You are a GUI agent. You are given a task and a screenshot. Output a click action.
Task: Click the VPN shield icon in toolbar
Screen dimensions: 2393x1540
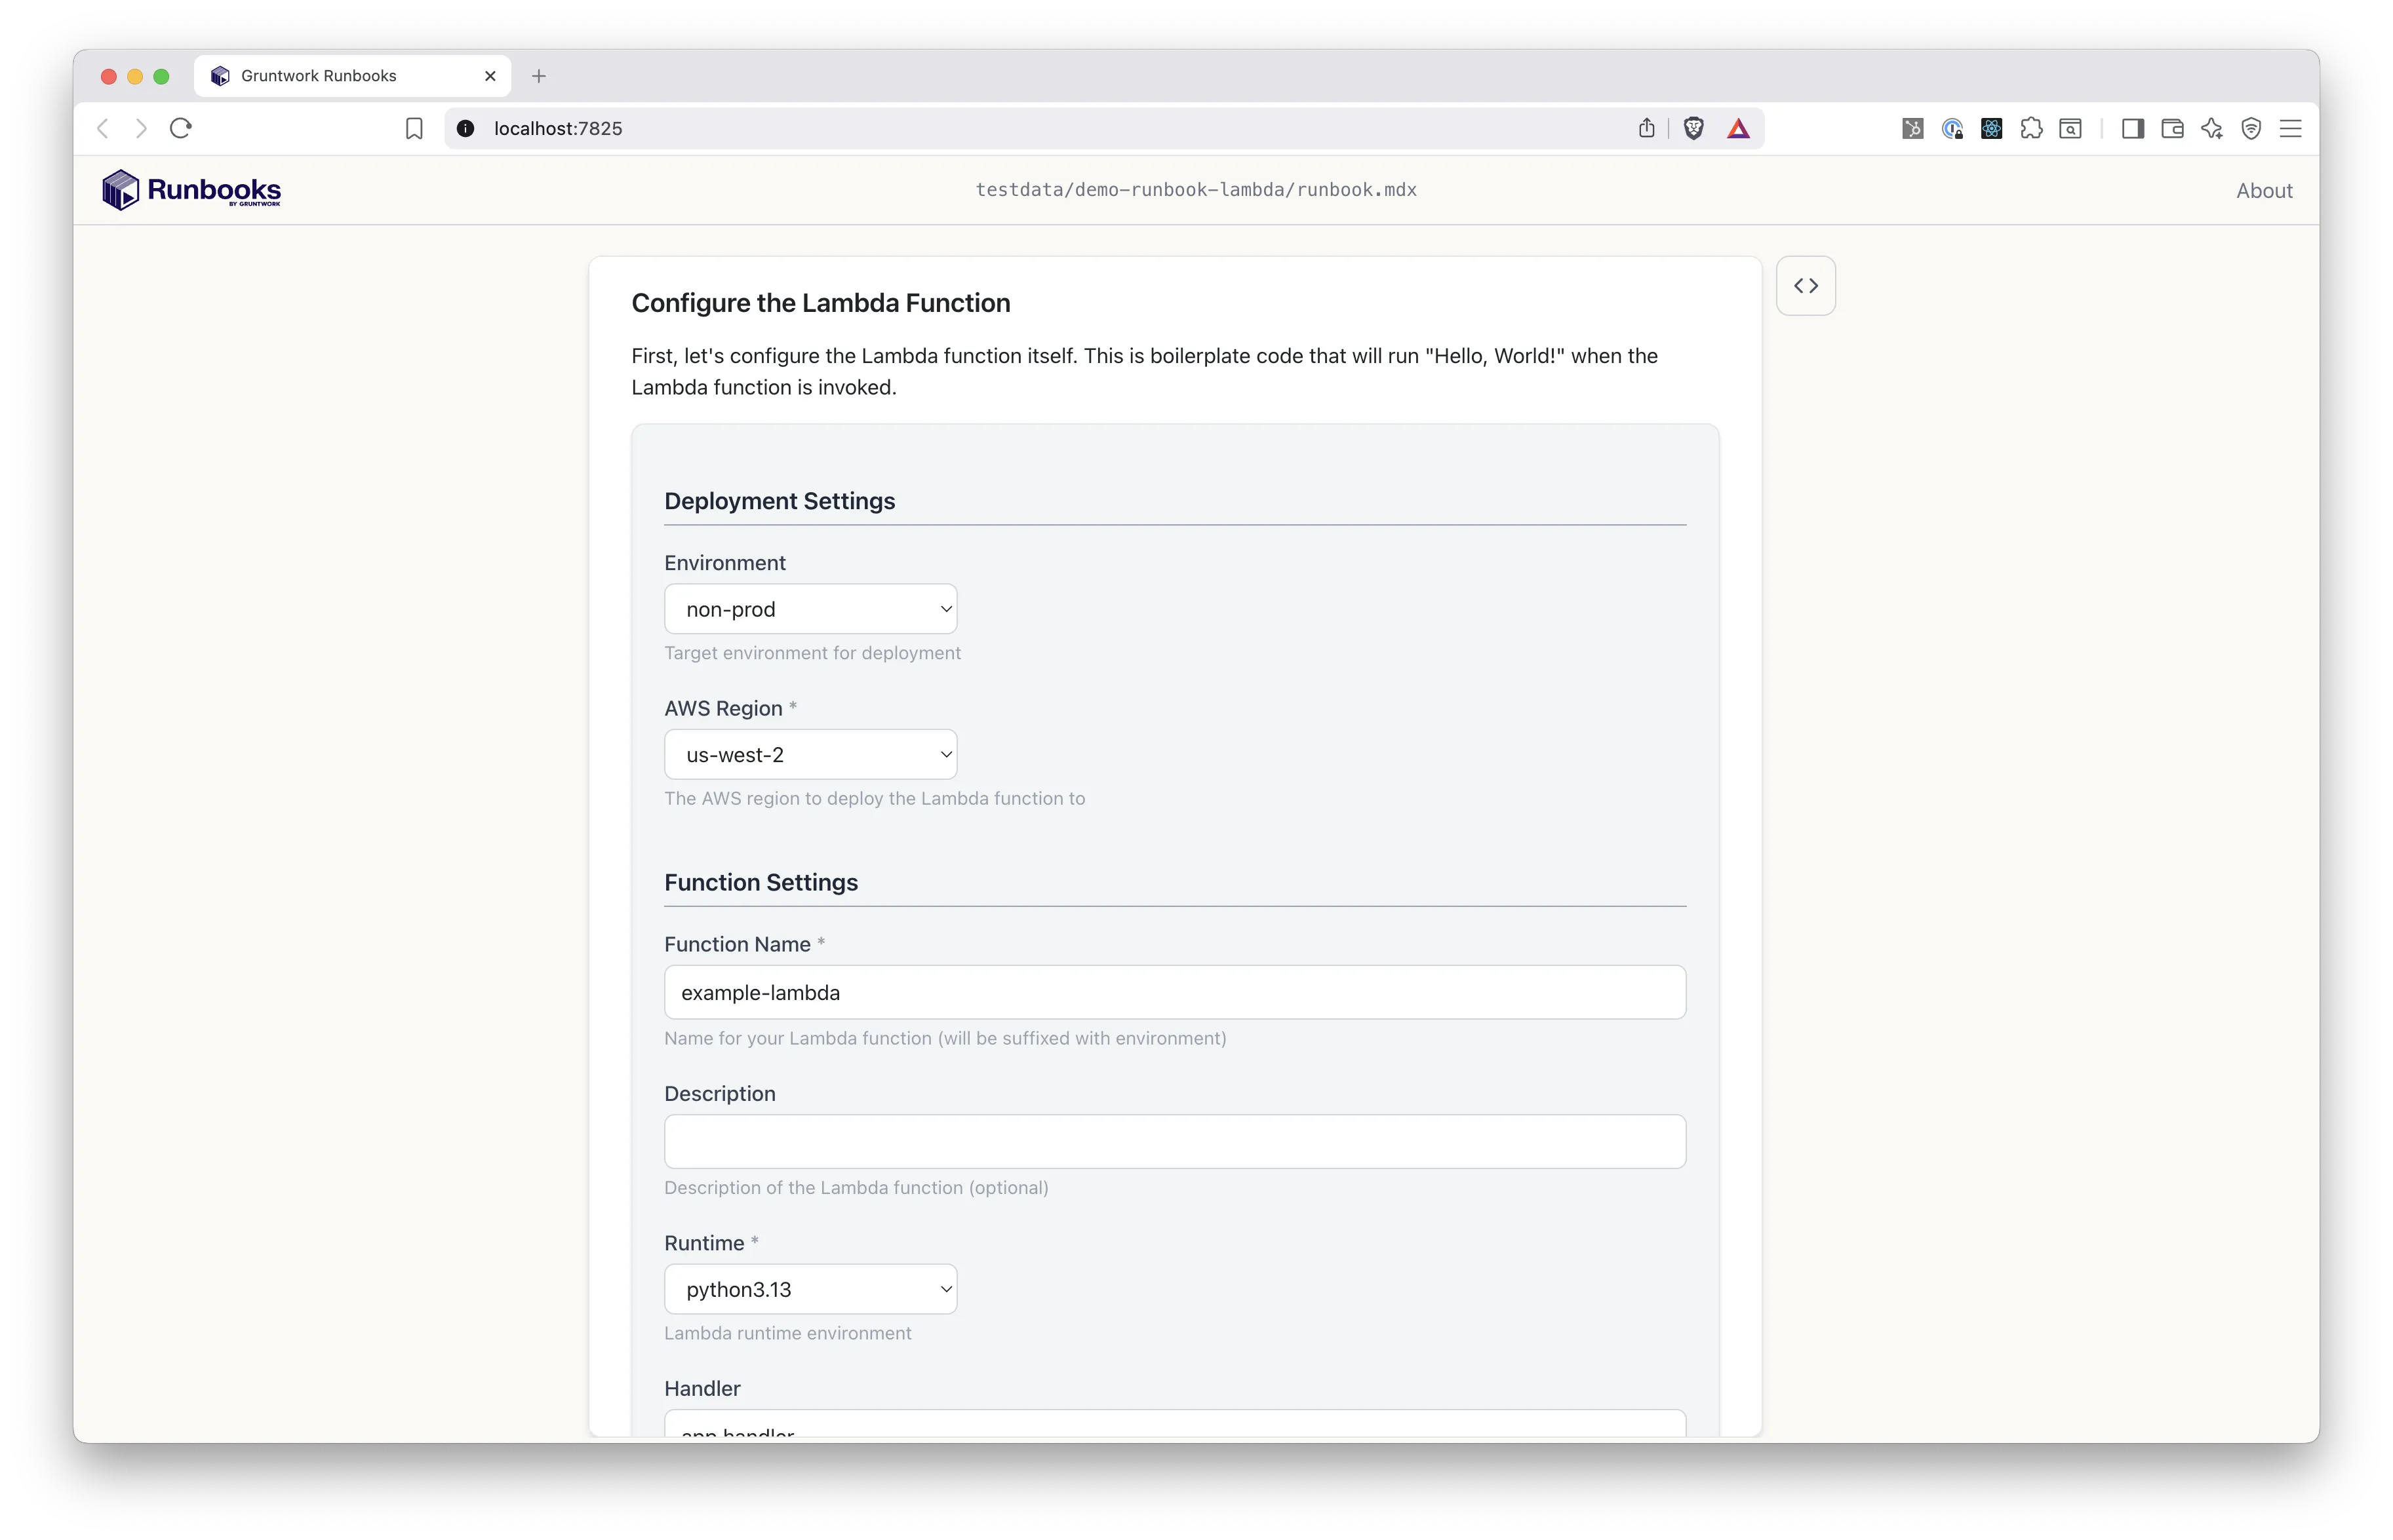click(2251, 128)
